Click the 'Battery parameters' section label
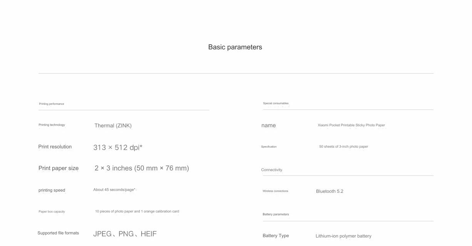Viewport: 472px width, 246px height. tap(276, 214)
